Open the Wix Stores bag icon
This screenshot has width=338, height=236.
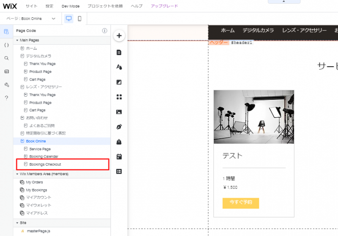(x=119, y=142)
